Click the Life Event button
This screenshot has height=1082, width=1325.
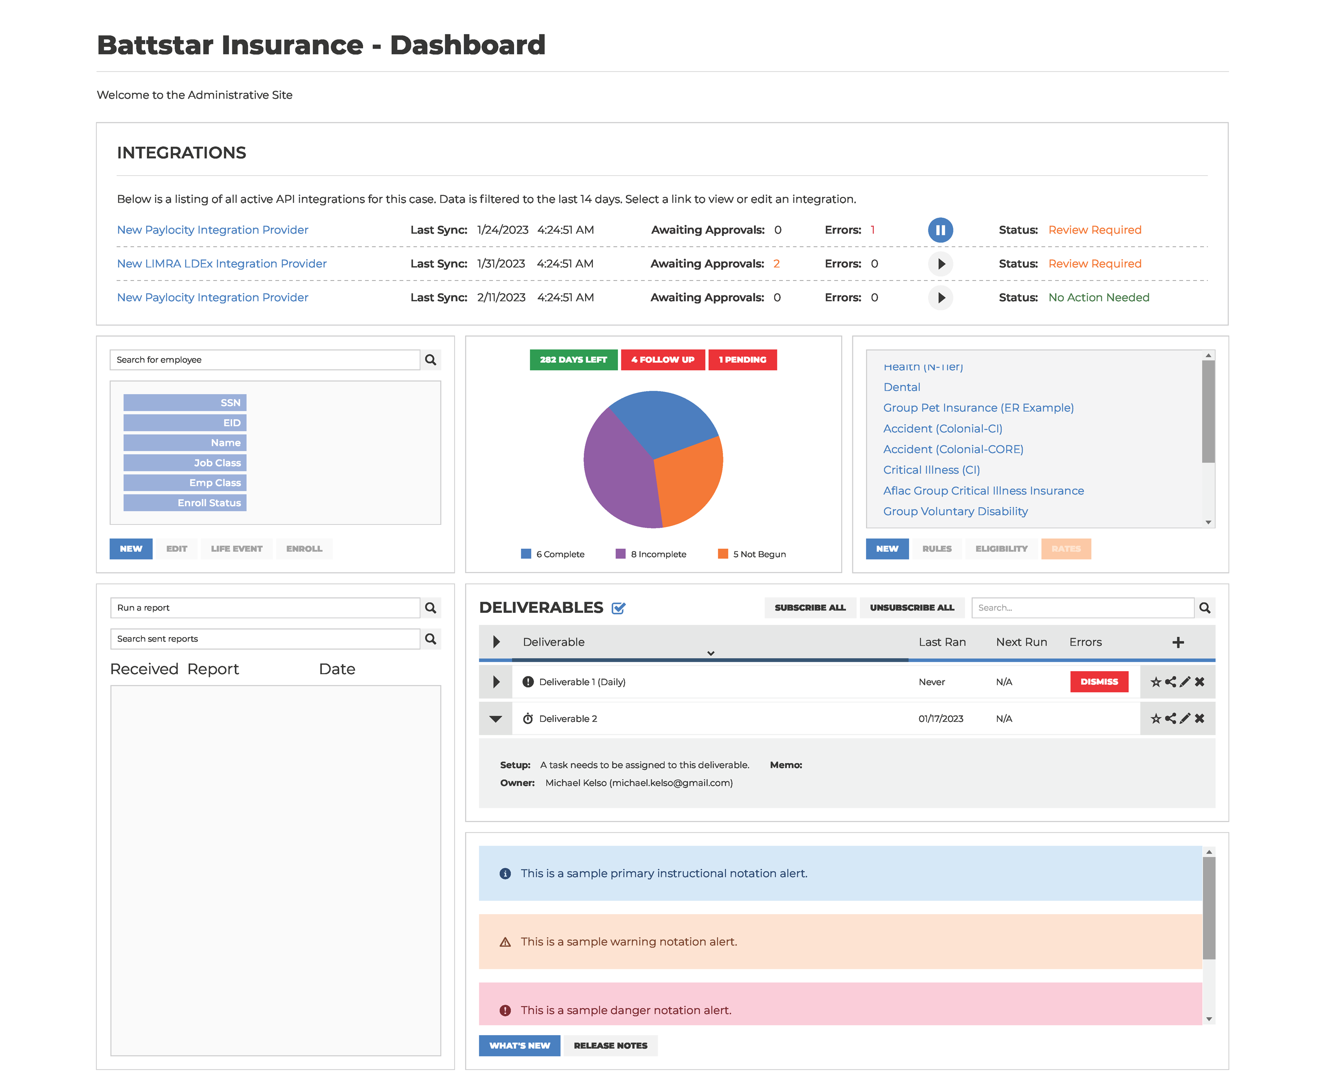237,549
